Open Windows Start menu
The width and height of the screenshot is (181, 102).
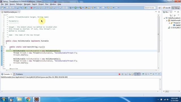coord(3,99)
